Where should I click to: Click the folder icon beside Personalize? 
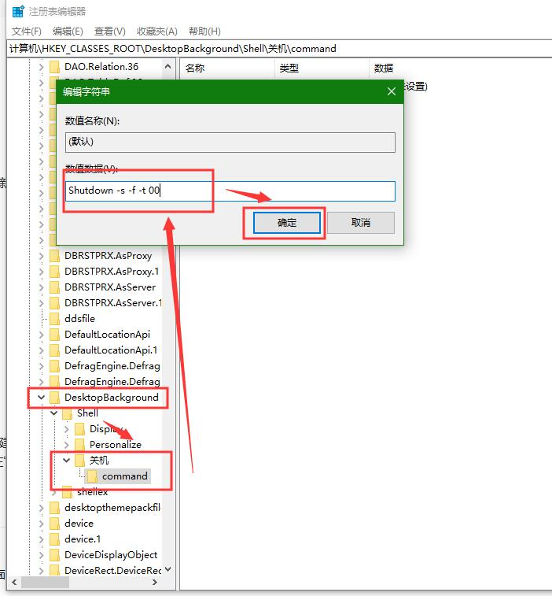click(79, 445)
